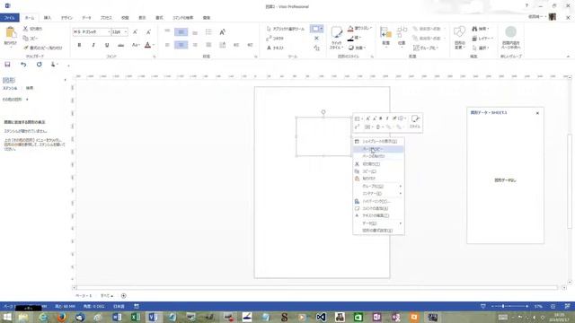The height and width of the screenshot is (323, 575).
Task: Click Undo in the quick access toolbar
Action: 23,65
